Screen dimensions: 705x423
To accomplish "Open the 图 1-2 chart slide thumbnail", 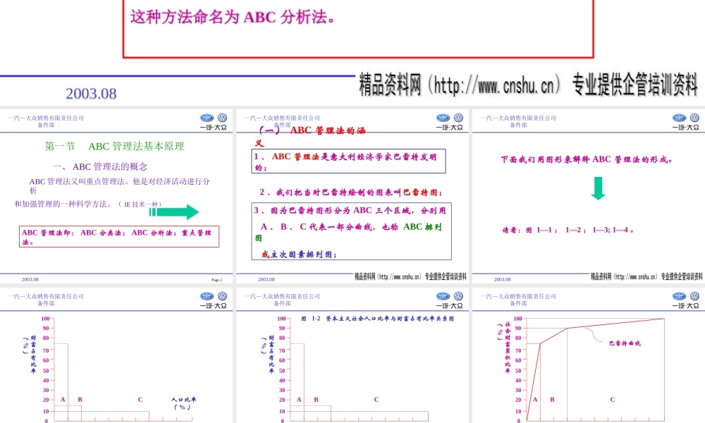I will point(352,355).
